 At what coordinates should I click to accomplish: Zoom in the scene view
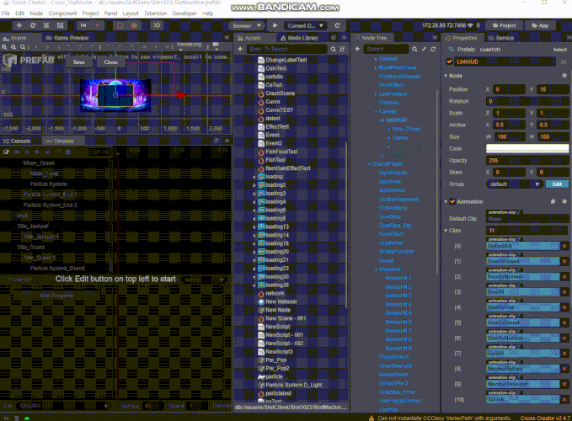(4, 47)
